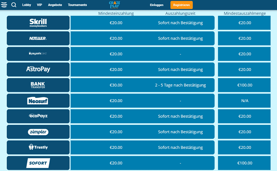Click the 2 - 5 Tage nach Bestätigung text
Image resolution: width=277 pixels, height=171 pixels.
(180, 85)
